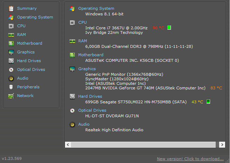The image size is (230, 163).
Task: Click ASUSTeK COMPUTER INC. K56CB text
Action: click(132, 60)
